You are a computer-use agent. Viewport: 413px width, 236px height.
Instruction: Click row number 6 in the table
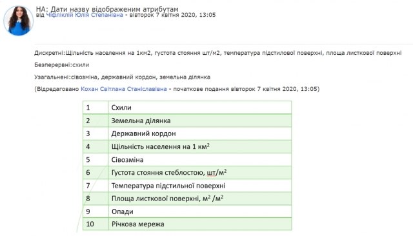(96, 172)
